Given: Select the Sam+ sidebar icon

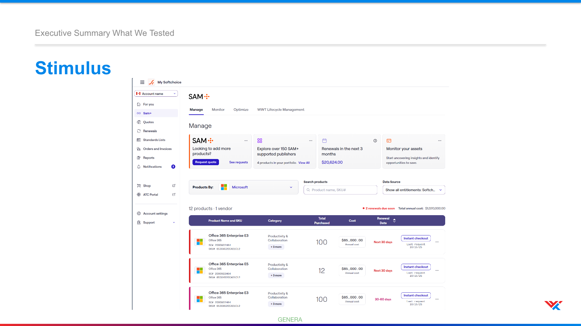Looking at the screenshot, I should click(x=139, y=113).
